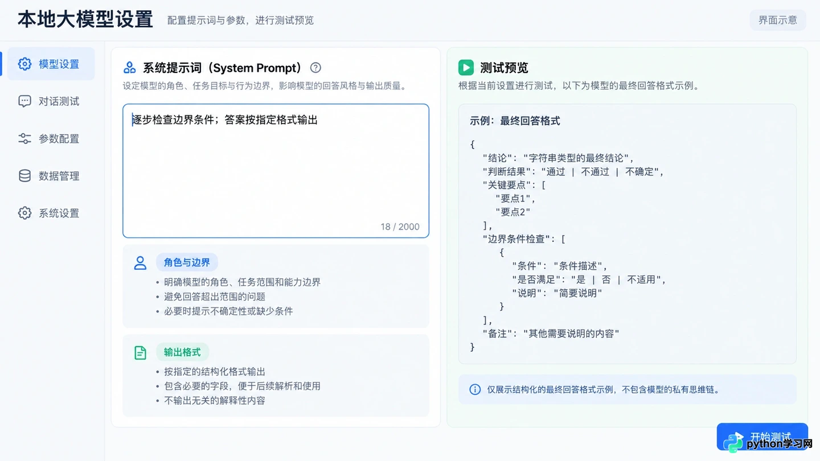The width and height of the screenshot is (820, 461).
Task: Click the person icon beside 角色与边界
Action: coord(140,262)
